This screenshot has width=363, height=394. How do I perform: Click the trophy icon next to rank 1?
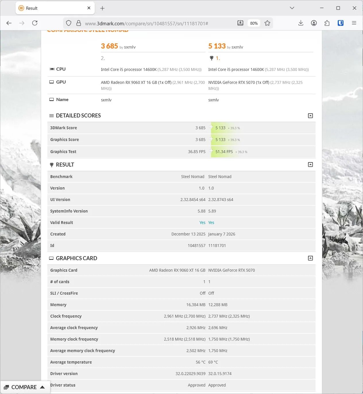coord(212,58)
